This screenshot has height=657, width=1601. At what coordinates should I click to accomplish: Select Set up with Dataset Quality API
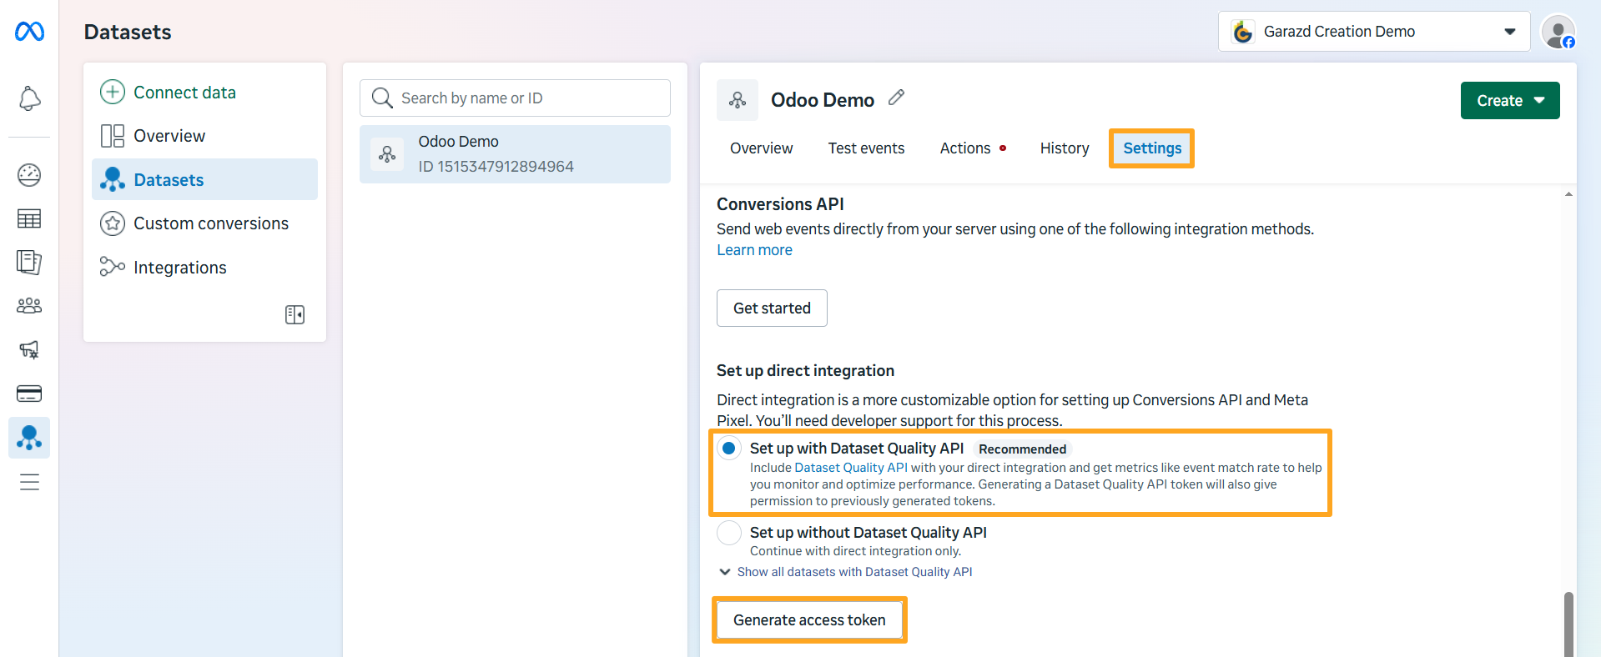tap(729, 449)
